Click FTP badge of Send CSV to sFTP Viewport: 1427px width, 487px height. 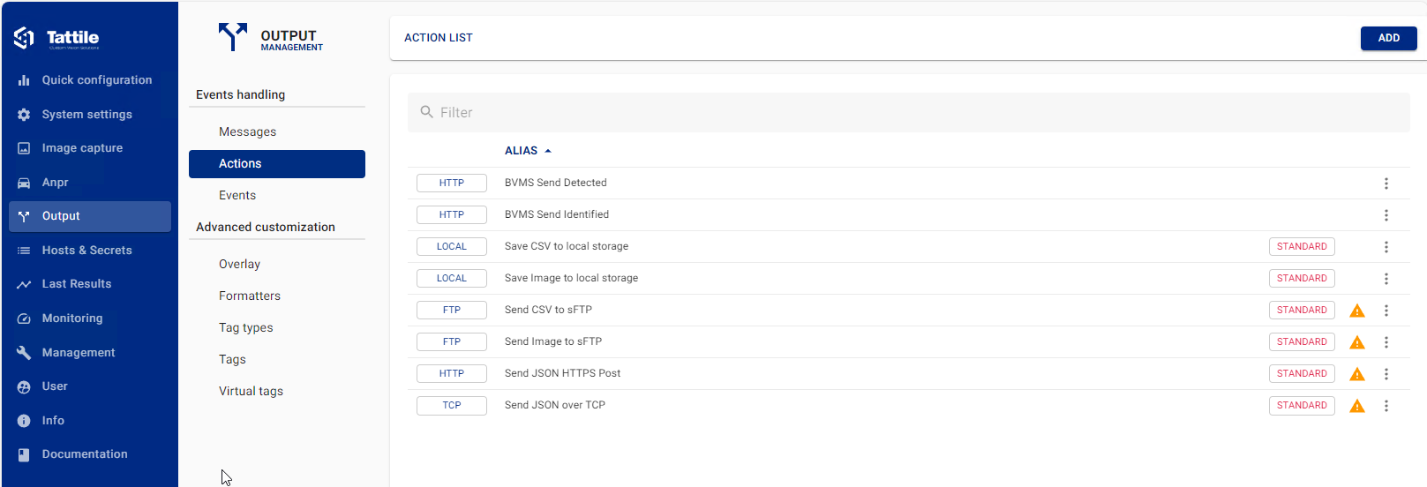(452, 311)
